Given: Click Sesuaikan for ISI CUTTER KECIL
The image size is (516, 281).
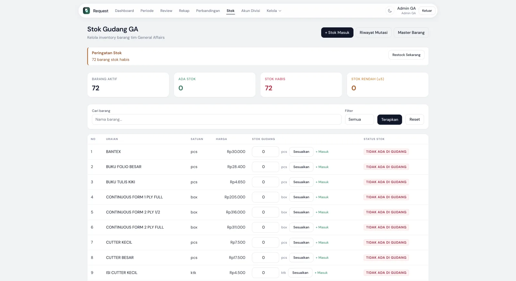Looking at the screenshot, I should point(300,273).
